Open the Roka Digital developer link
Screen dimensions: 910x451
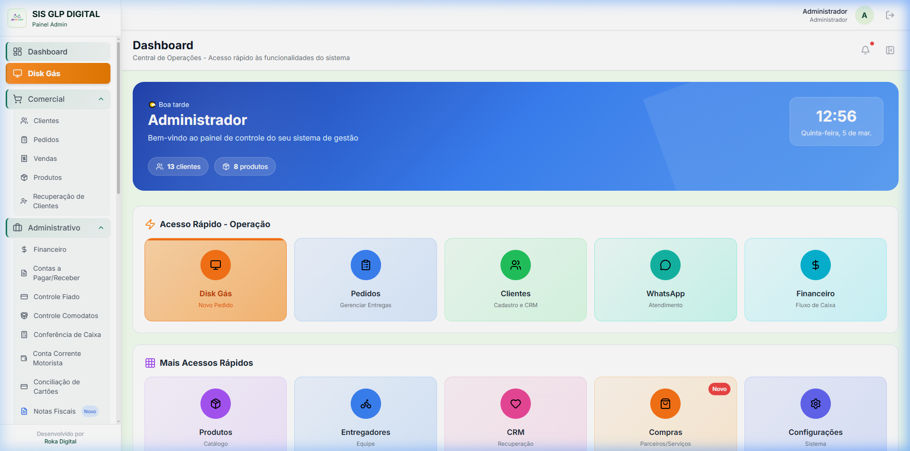[60, 442]
